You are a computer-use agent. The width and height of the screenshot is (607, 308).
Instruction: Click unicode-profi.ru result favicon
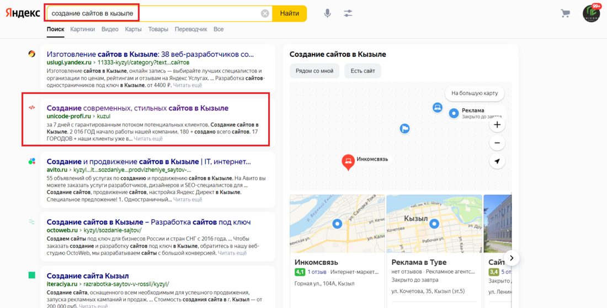point(32,108)
